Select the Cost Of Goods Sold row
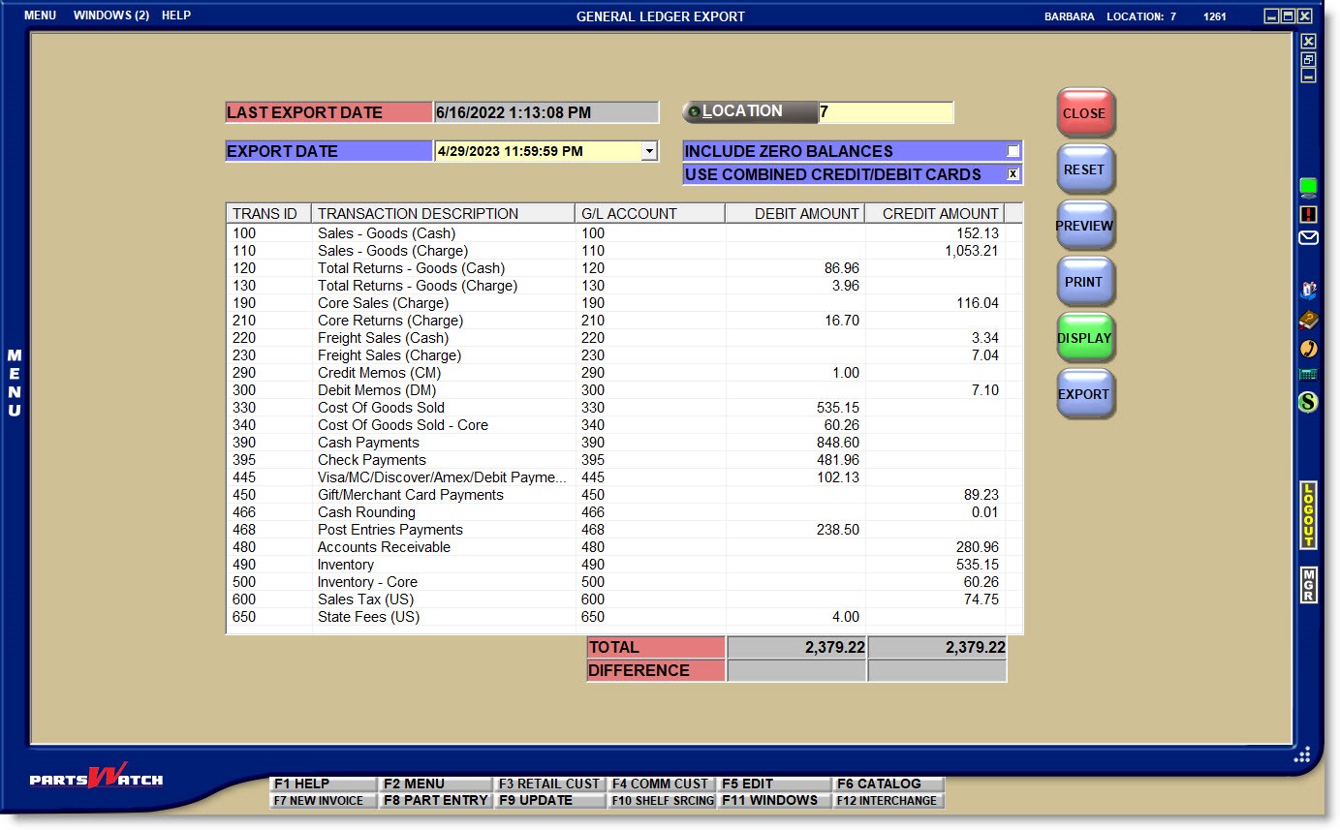This screenshot has width=1340, height=830. click(x=380, y=408)
